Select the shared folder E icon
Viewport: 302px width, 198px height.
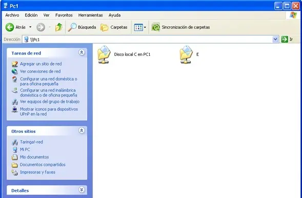[186, 54]
